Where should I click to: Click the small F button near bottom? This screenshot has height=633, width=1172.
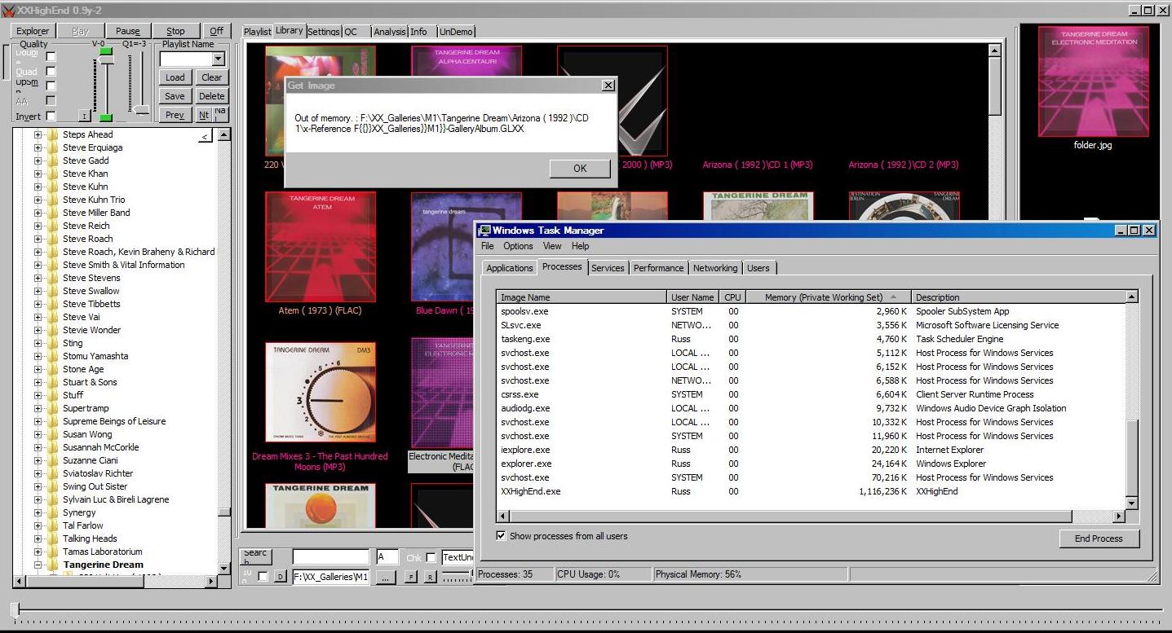click(410, 577)
